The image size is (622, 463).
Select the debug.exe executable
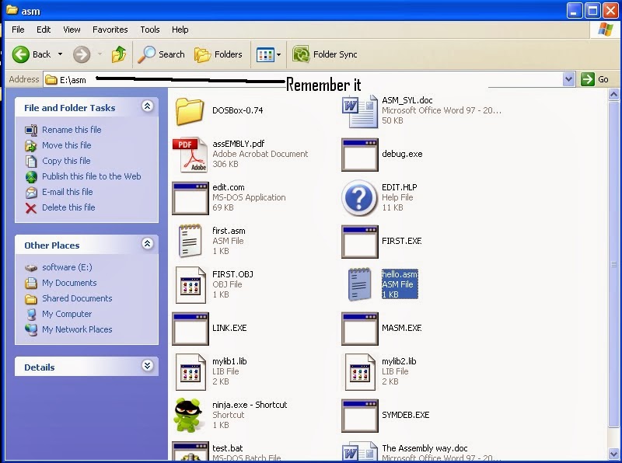(x=360, y=155)
